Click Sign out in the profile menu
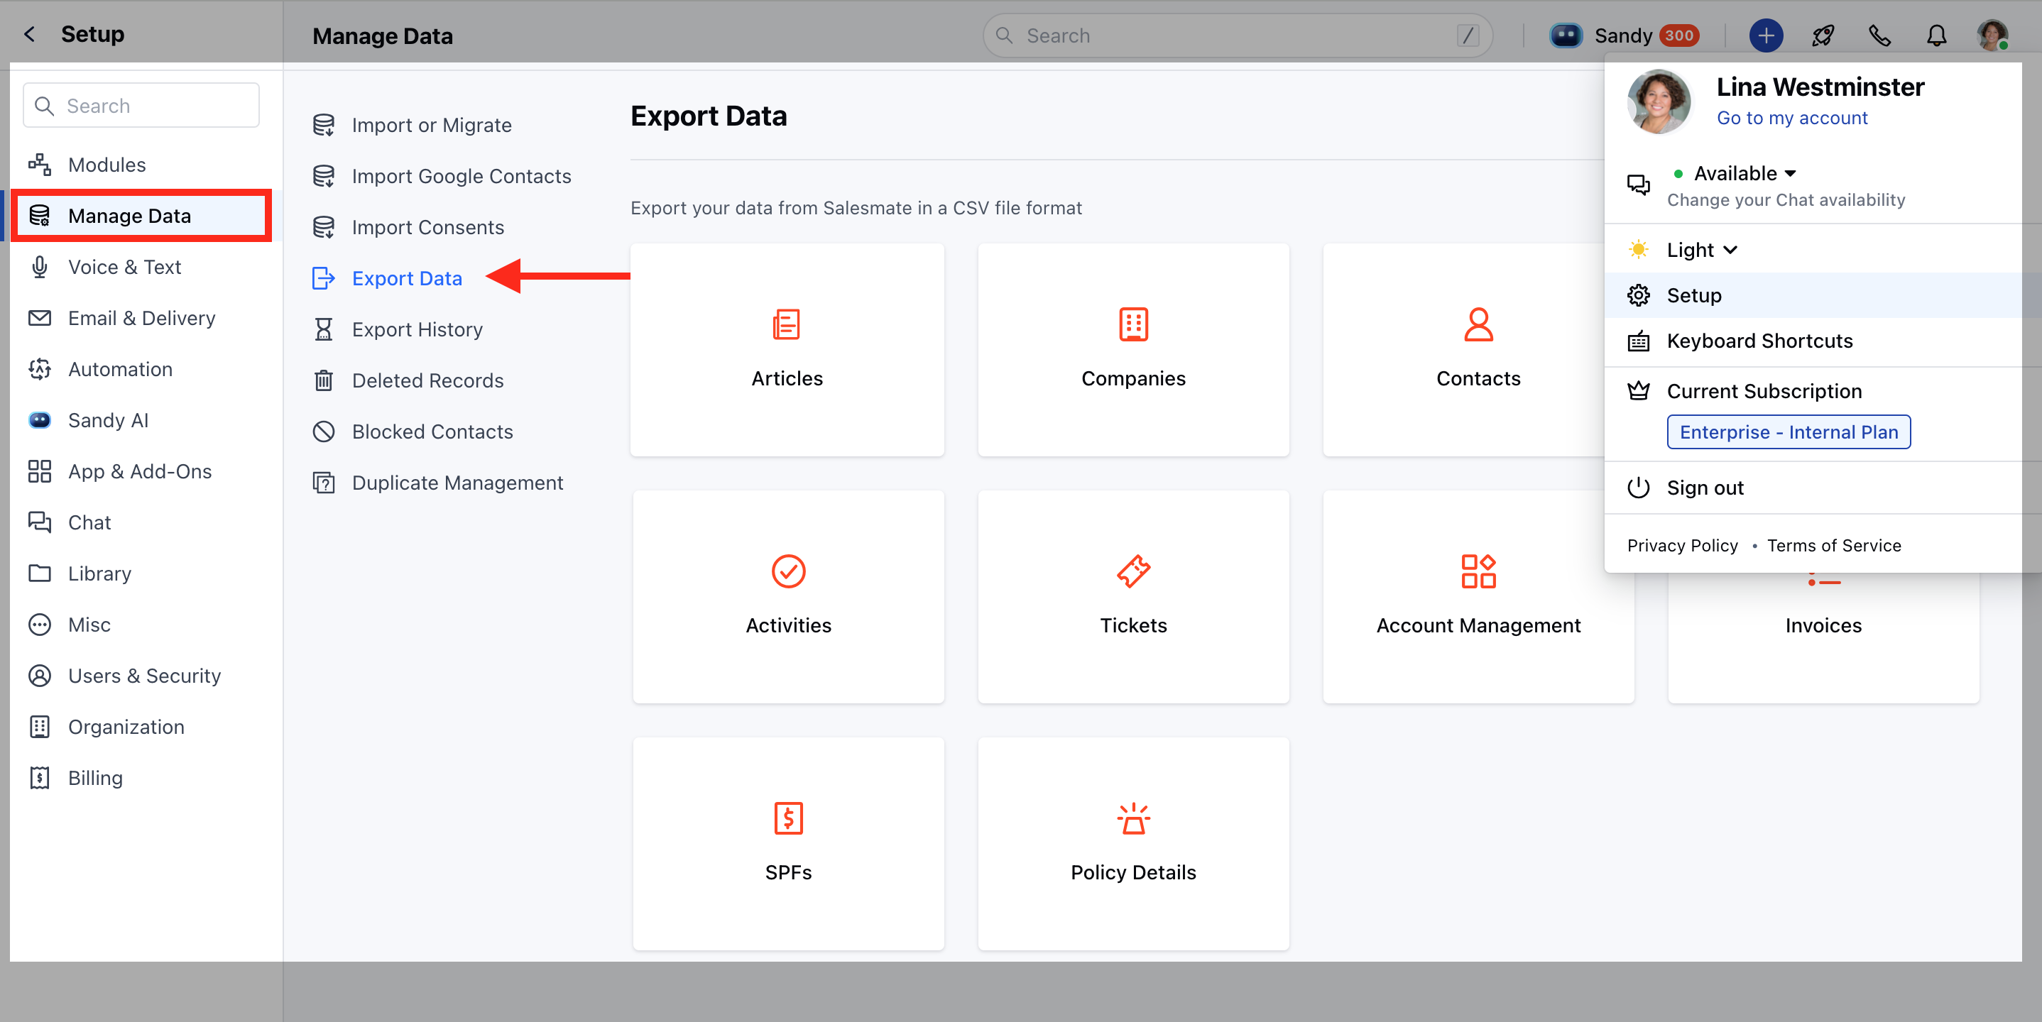Screen dimensions: 2042x1022 pyautogui.click(x=1823, y=488)
